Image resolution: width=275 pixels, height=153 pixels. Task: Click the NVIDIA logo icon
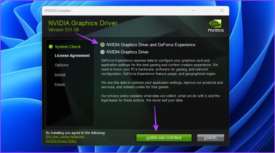(216, 26)
